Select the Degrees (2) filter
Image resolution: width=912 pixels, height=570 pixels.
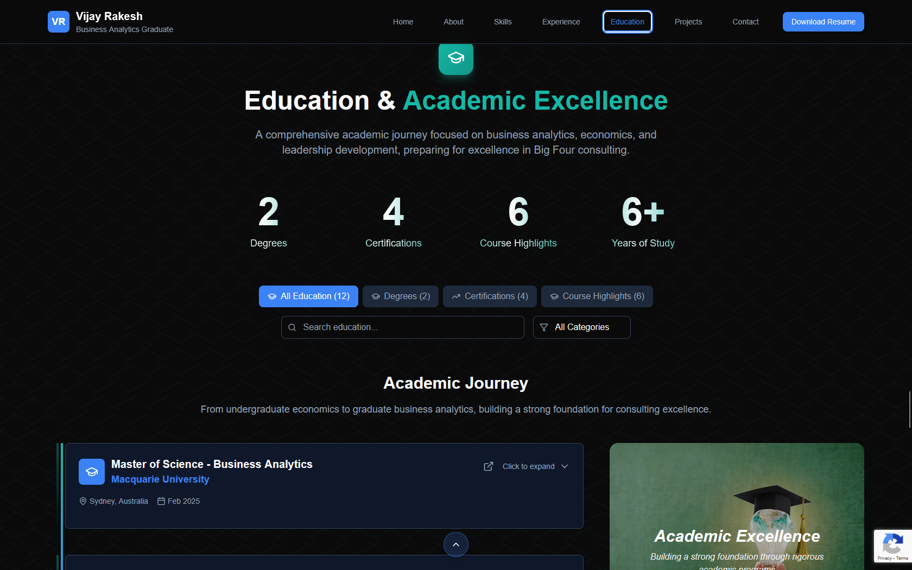[x=401, y=296]
